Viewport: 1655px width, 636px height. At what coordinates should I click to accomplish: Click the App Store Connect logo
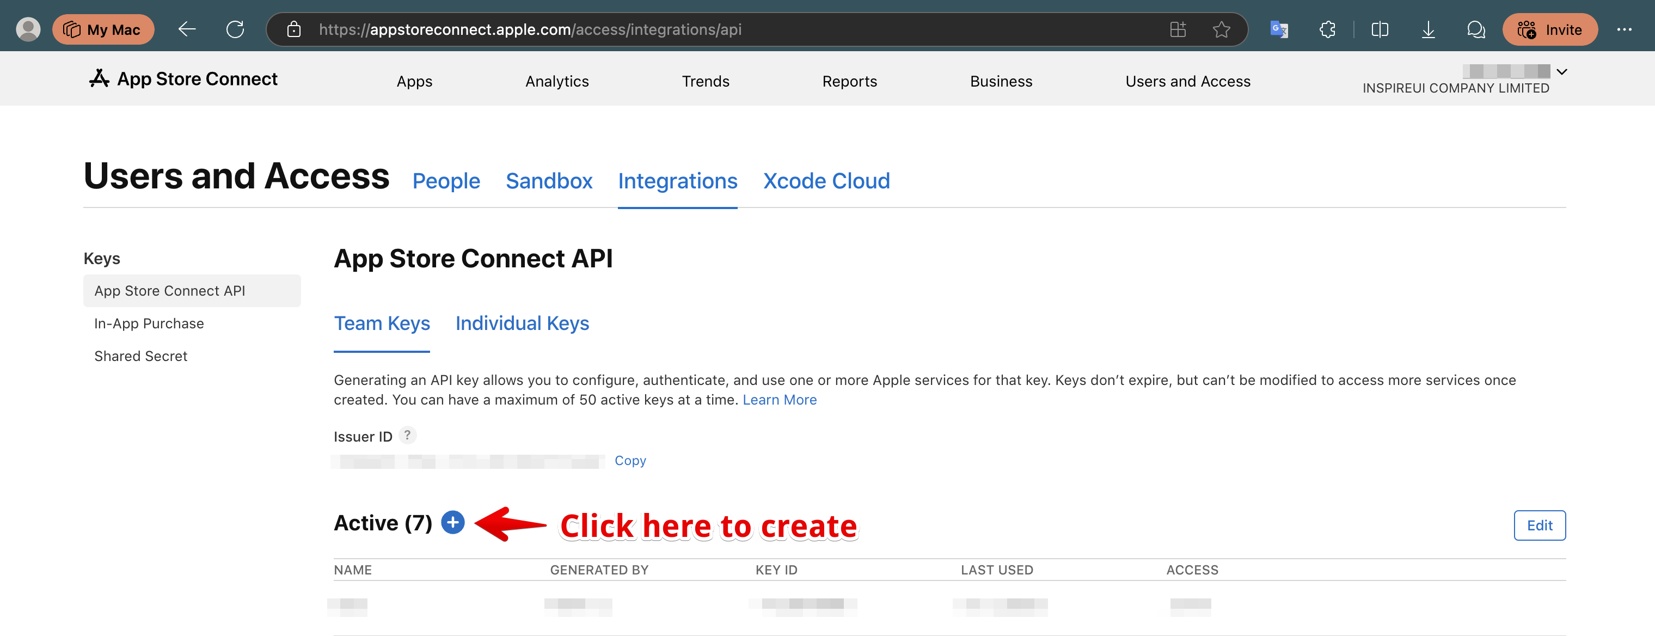point(183,79)
